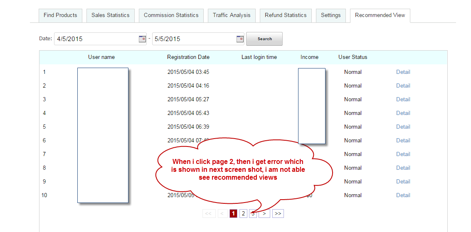
Task: Go to page 2 in pagination
Action: point(243,213)
